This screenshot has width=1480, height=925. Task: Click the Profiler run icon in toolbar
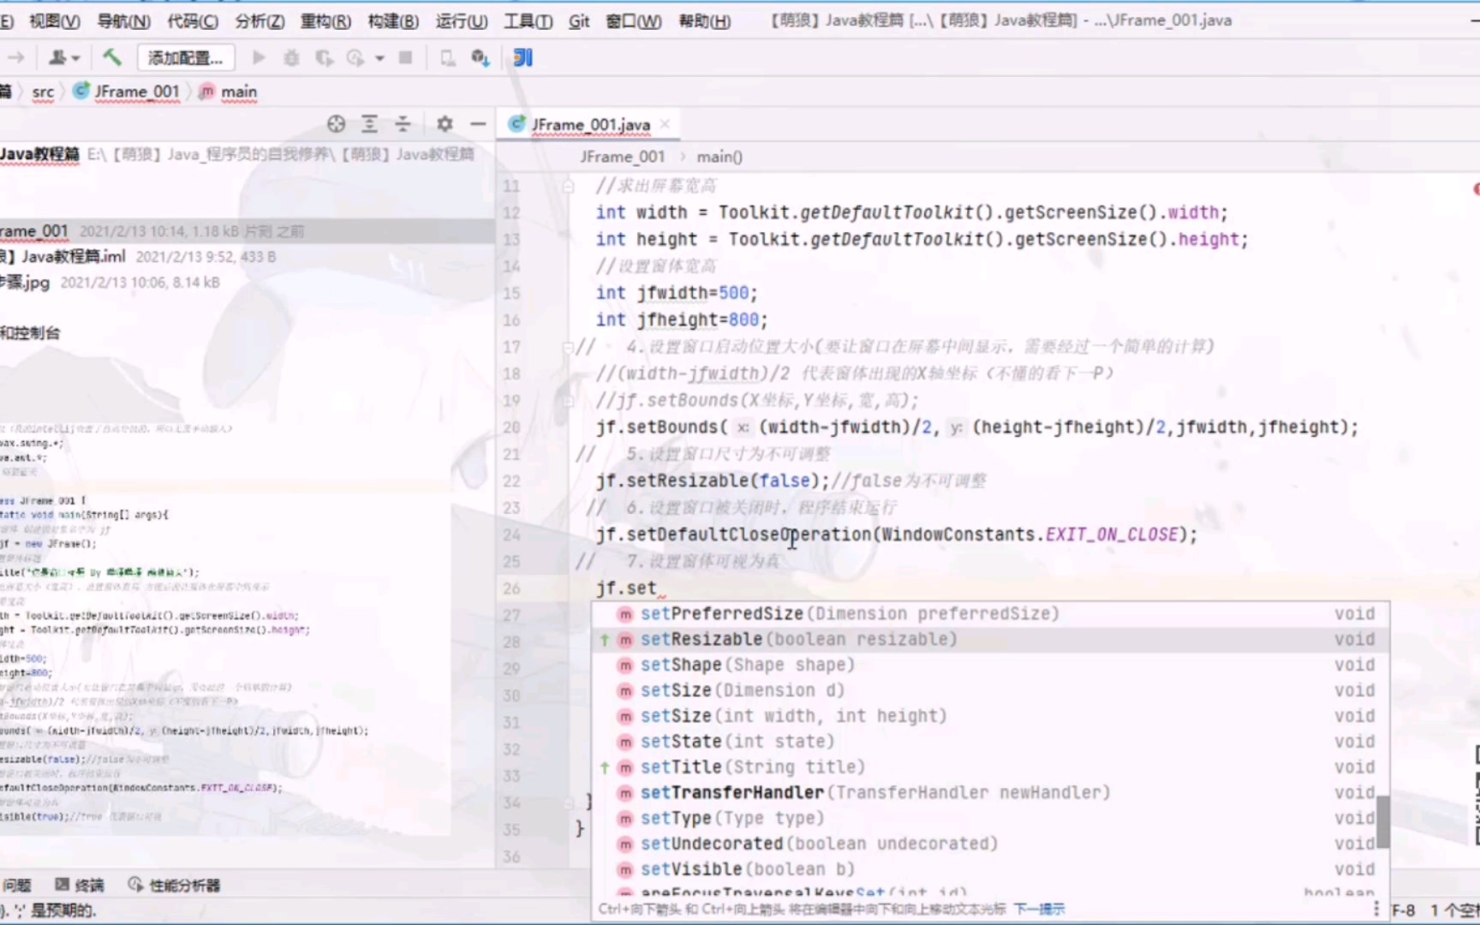click(x=355, y=57)
